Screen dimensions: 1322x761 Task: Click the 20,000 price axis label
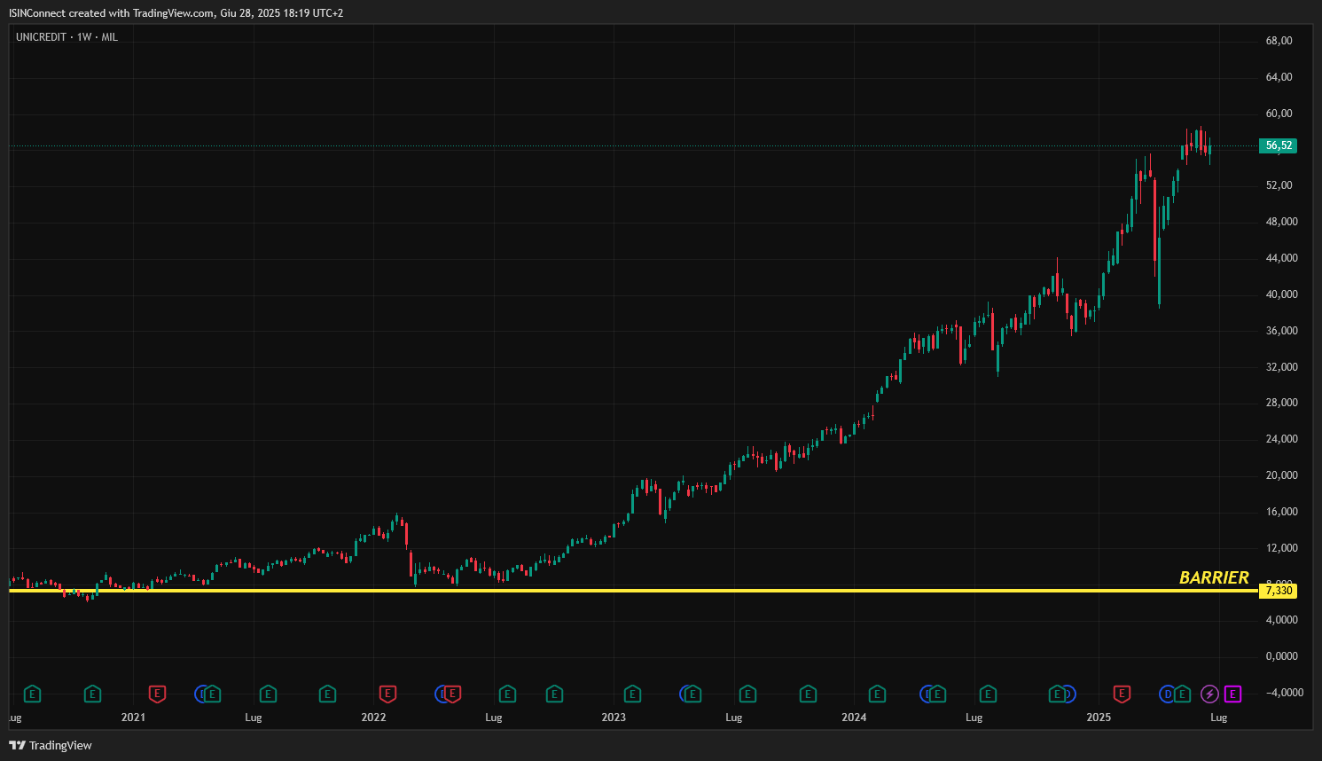(x=1281, y=475)
